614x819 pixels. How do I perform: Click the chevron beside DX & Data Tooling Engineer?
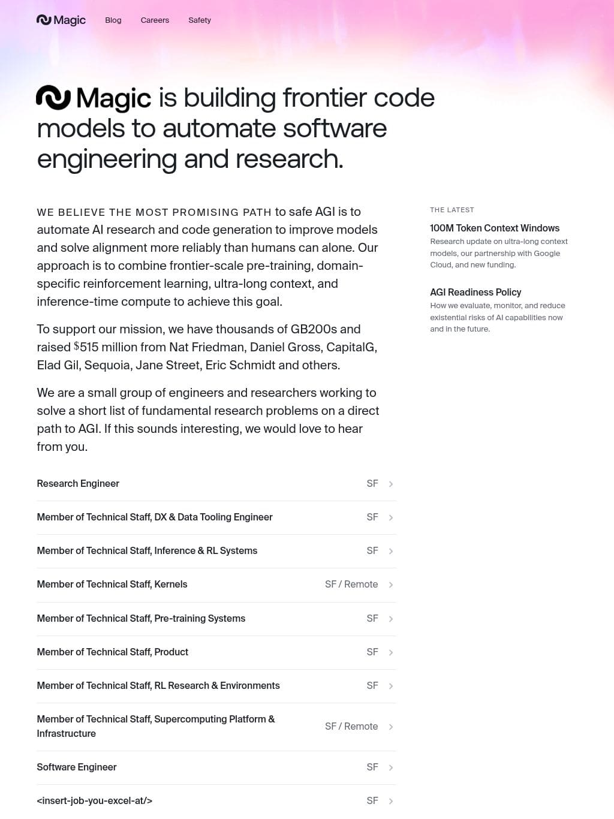tap(391, 517)
